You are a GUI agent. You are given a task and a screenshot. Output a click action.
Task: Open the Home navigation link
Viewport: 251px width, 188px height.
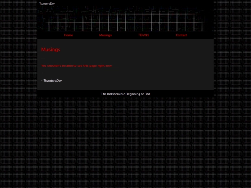click(68, 35)
